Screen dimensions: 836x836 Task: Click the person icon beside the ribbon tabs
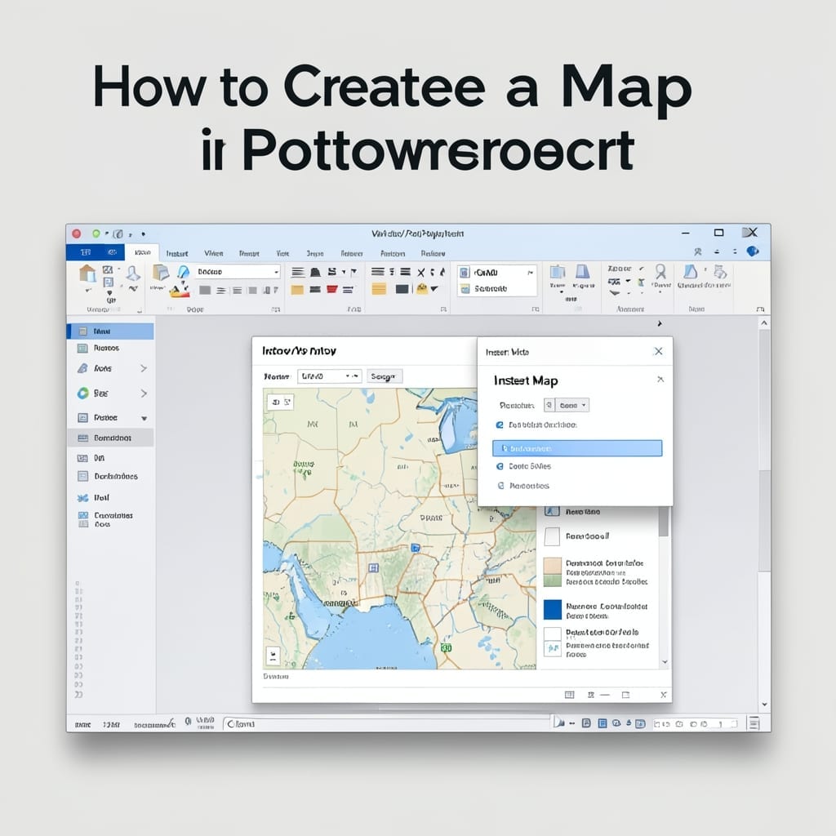pos(697,251)
